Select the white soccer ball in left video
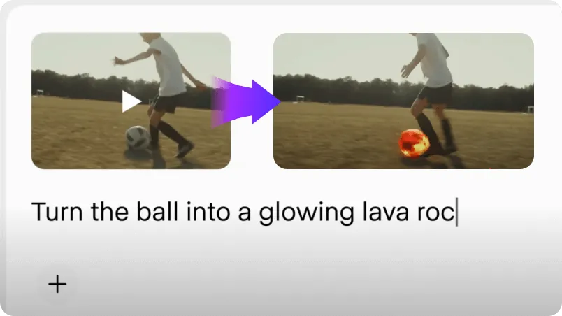This screenshot has height=316, width=562. point(138,138)
